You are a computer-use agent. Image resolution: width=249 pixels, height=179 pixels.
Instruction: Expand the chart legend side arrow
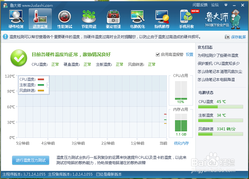pyautogui.click(x=47, y=85)
